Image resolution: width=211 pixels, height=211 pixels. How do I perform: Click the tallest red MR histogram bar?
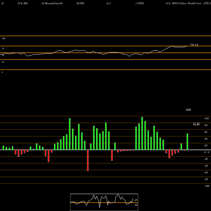click(x=88, y=160)
